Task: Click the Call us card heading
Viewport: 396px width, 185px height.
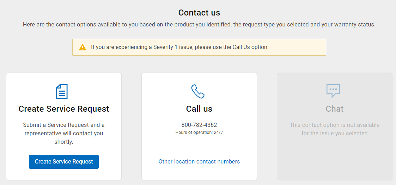Action: [x=199, y=109]
